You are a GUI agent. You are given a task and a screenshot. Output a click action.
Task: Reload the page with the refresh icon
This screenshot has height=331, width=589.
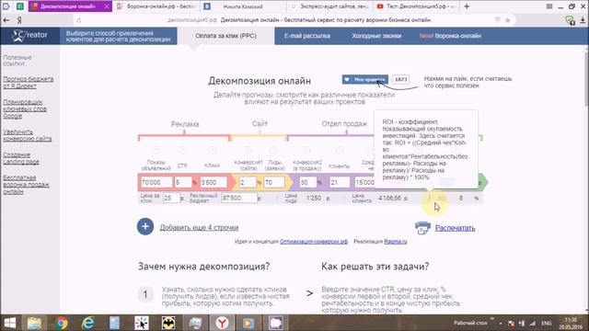[x=78, y=20]
